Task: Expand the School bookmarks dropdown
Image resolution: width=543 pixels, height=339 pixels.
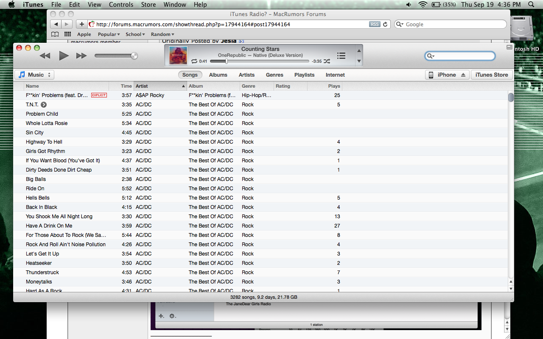Action: pyautogui.click(x=135, y=34)
